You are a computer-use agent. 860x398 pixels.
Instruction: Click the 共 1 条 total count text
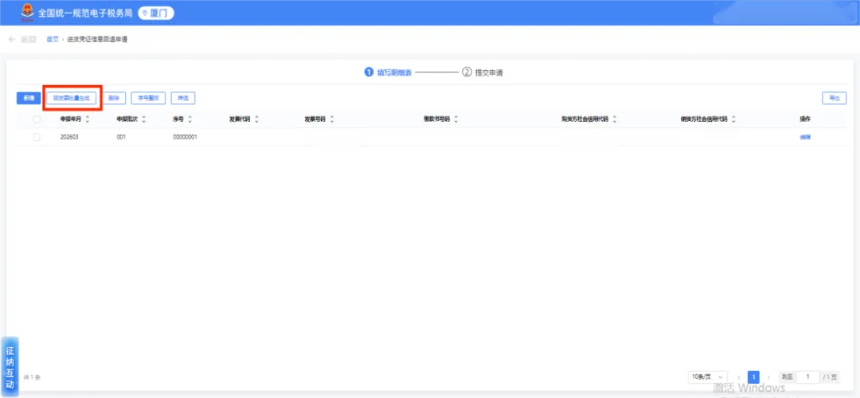(32, 377)
